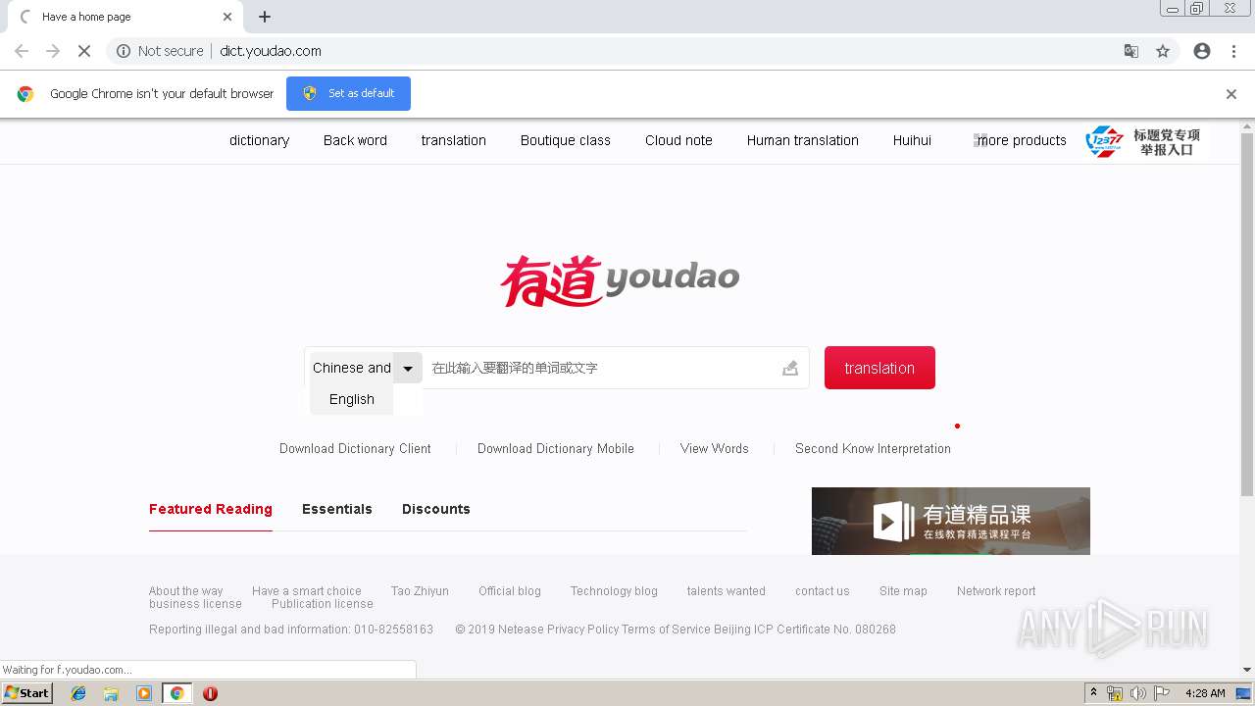Close the 'Have a home page' tab

pos(227,17)
